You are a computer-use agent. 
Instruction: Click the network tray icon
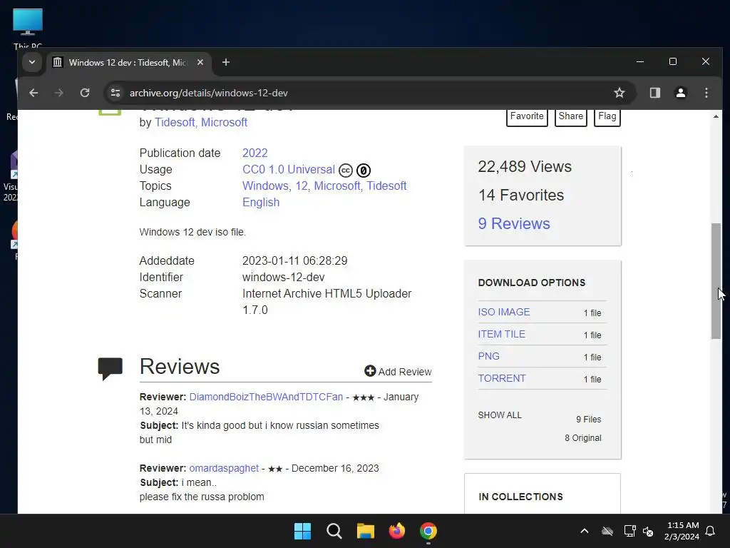pyautogui.click(x=629, y=531)
